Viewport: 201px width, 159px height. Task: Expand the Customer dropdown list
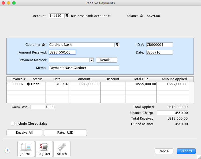[117, 45]
